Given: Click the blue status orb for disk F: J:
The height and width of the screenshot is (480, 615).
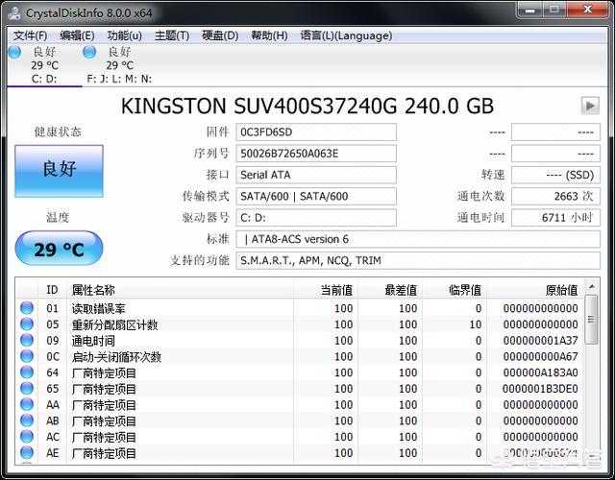Looking at the screenshot, I should 89,52.
